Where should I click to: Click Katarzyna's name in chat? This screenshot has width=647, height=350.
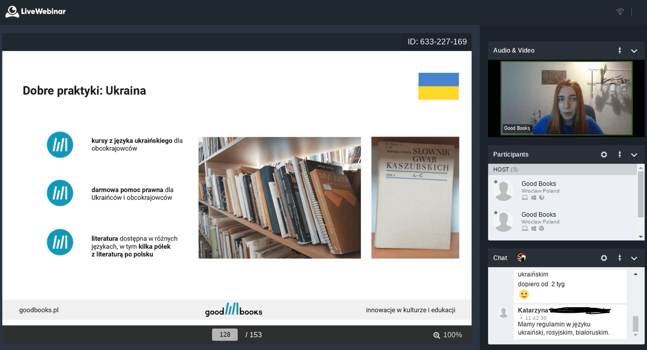tap(533, 310)
